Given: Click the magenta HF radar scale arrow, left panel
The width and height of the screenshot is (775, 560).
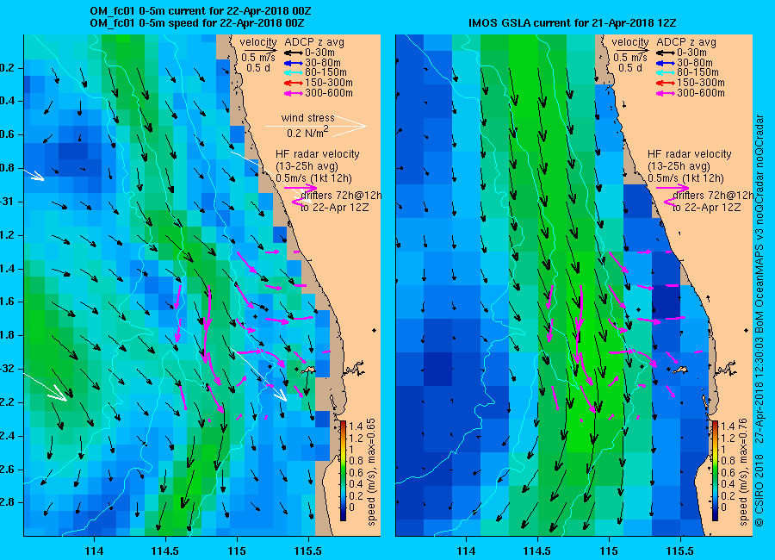Looking at the screenshot, I should click(x=301, y=188).
